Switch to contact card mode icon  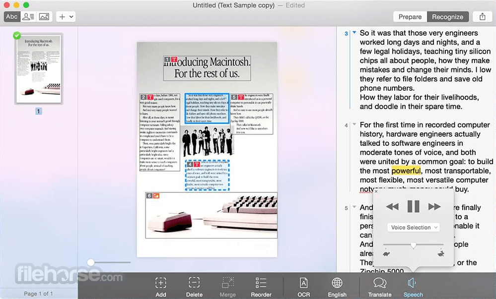tap(28, 17)
